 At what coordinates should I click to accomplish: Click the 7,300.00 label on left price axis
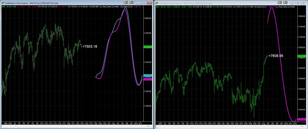pyautogui.click(x=148, y=106)
